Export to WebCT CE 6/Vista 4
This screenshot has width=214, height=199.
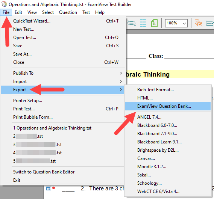point(168,191)
